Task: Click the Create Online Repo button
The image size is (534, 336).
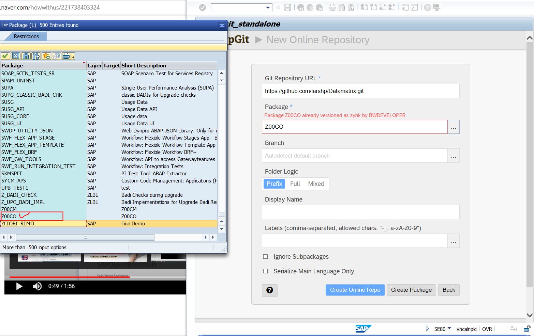Action: pos(355,290)
